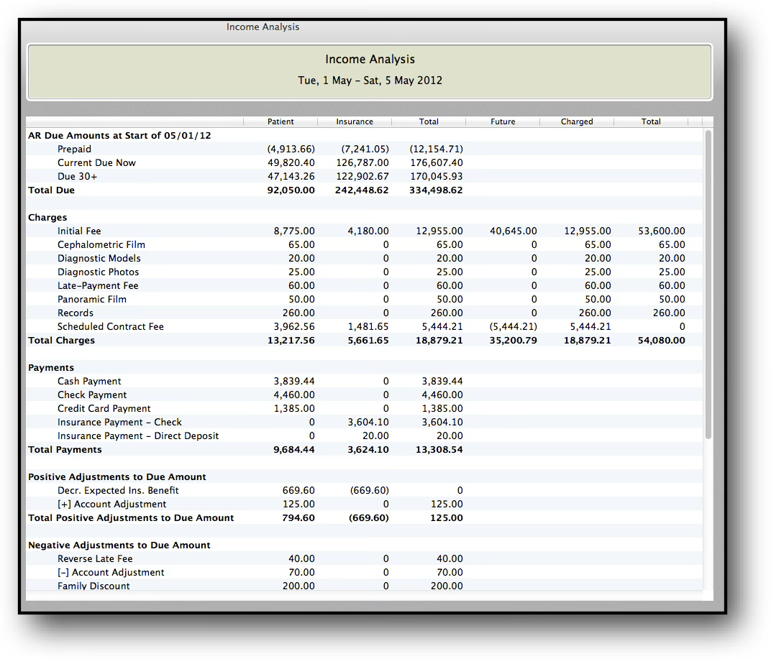Click AR Due Amounts at Start heading
Screen dimensions: 771x659
(119, 136)
